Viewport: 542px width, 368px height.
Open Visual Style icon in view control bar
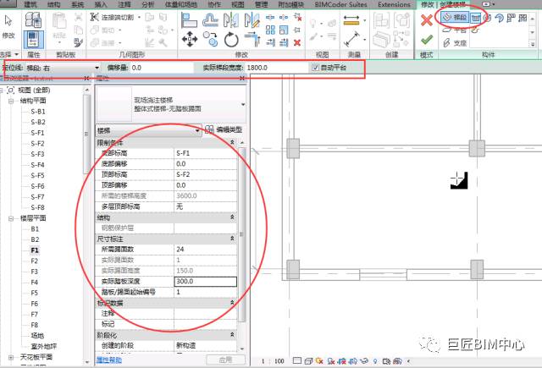tap(308, 361)
